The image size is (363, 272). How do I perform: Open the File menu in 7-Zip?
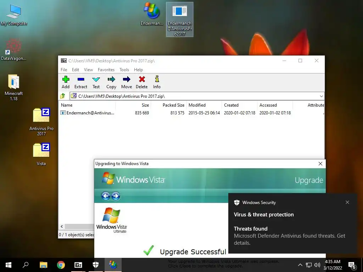(64, 70)
